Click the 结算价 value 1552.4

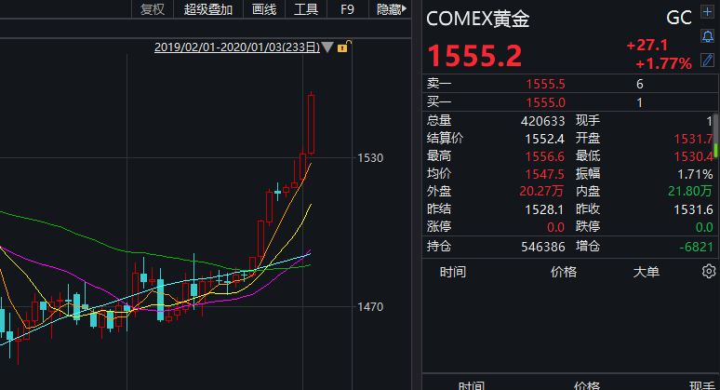(544, 139)
